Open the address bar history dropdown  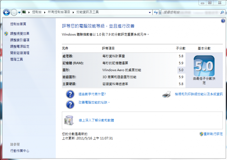click(150, 12)
